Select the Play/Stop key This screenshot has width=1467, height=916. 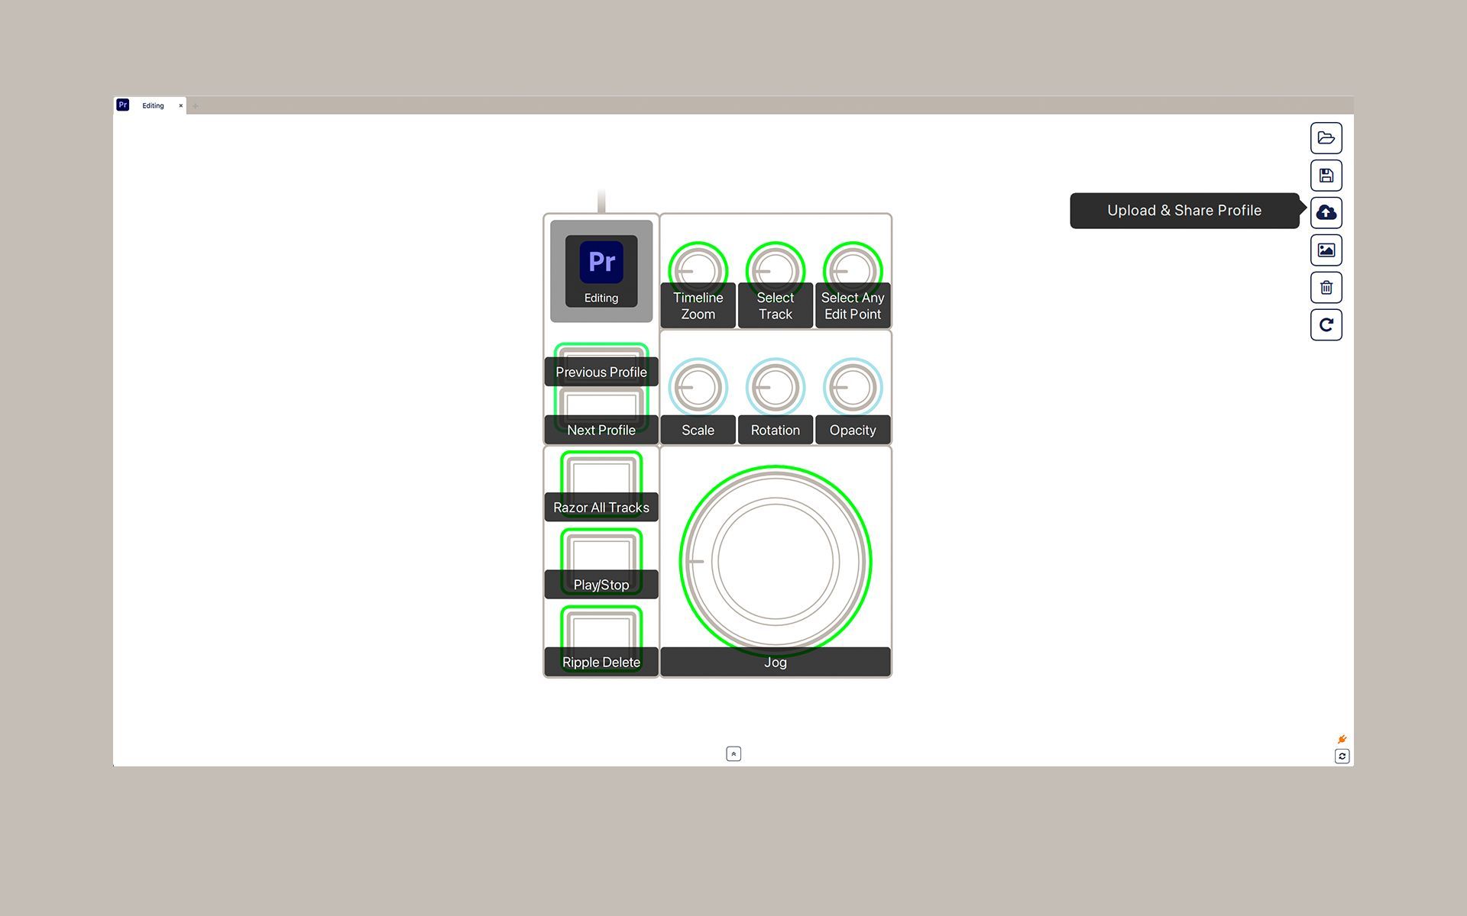pos(601,557)
